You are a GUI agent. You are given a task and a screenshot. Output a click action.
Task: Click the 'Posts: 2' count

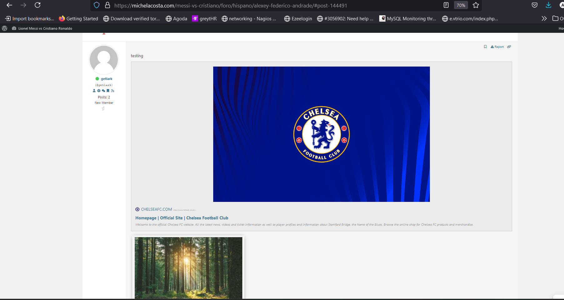(104, 97)
